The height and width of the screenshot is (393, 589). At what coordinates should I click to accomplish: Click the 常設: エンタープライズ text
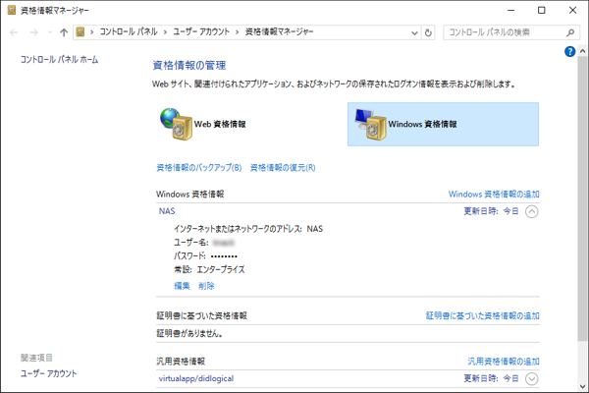pos(209,269)
